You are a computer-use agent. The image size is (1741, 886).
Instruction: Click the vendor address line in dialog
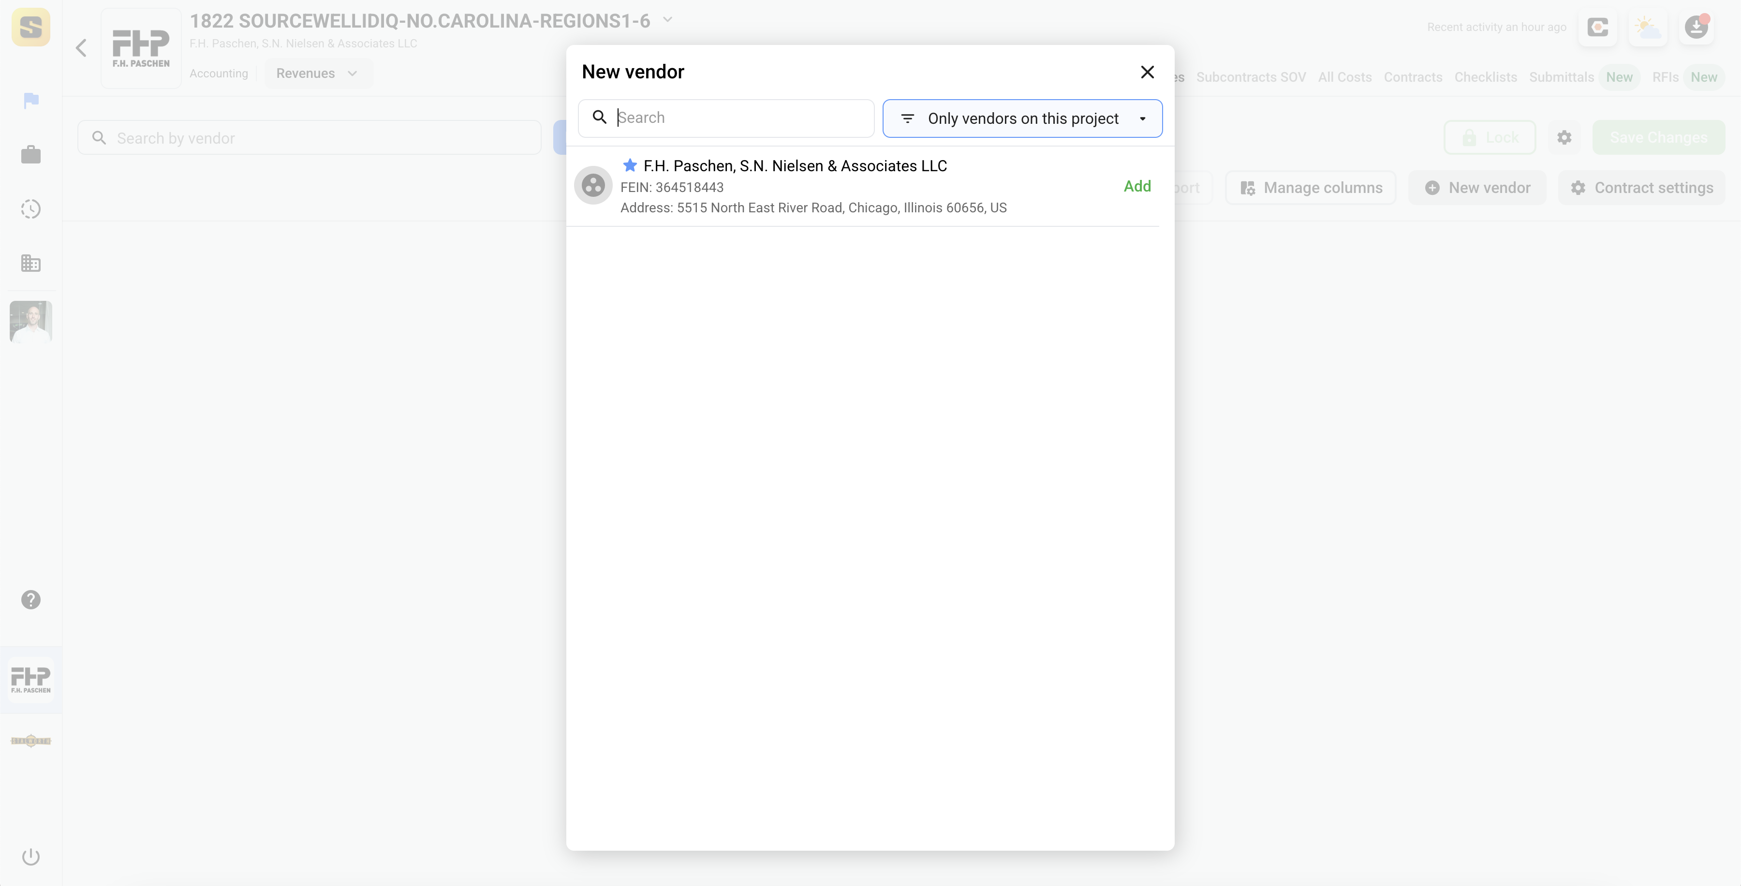[813, 207]
